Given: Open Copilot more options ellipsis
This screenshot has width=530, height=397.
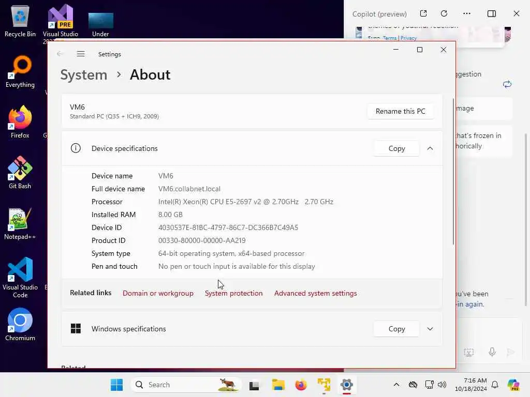Looking at the screenshot, I should tap(467, 13).
